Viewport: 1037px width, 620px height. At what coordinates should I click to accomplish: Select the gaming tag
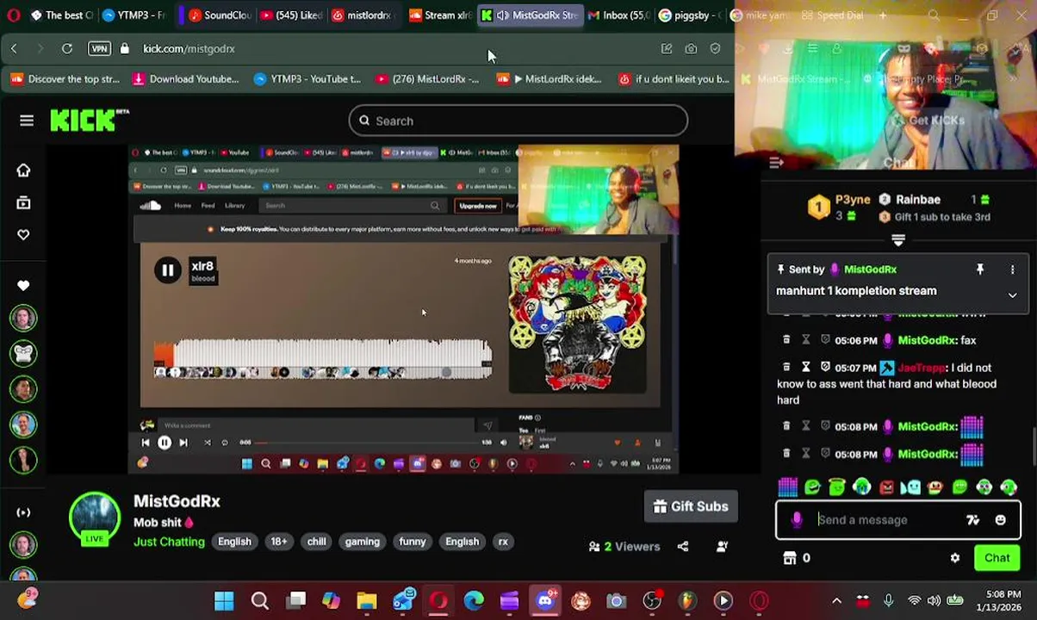tap(362, 542)
